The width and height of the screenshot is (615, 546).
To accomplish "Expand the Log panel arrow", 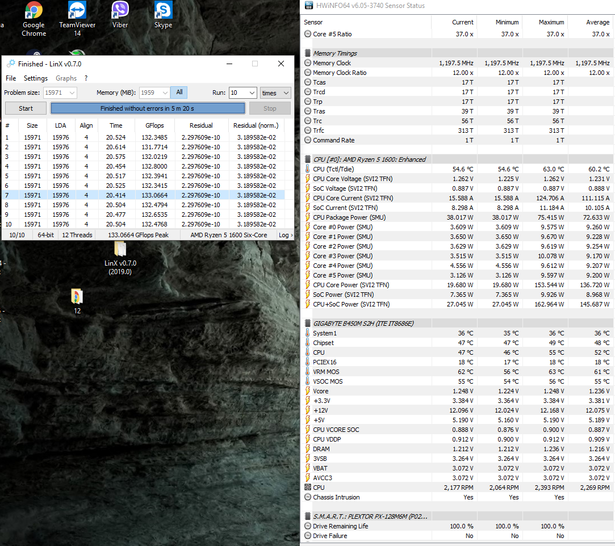I will [291, 235].
